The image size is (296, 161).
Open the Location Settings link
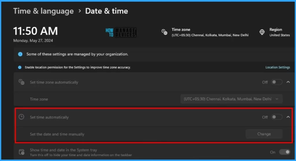pyautogui.click(x=277, y=67)
